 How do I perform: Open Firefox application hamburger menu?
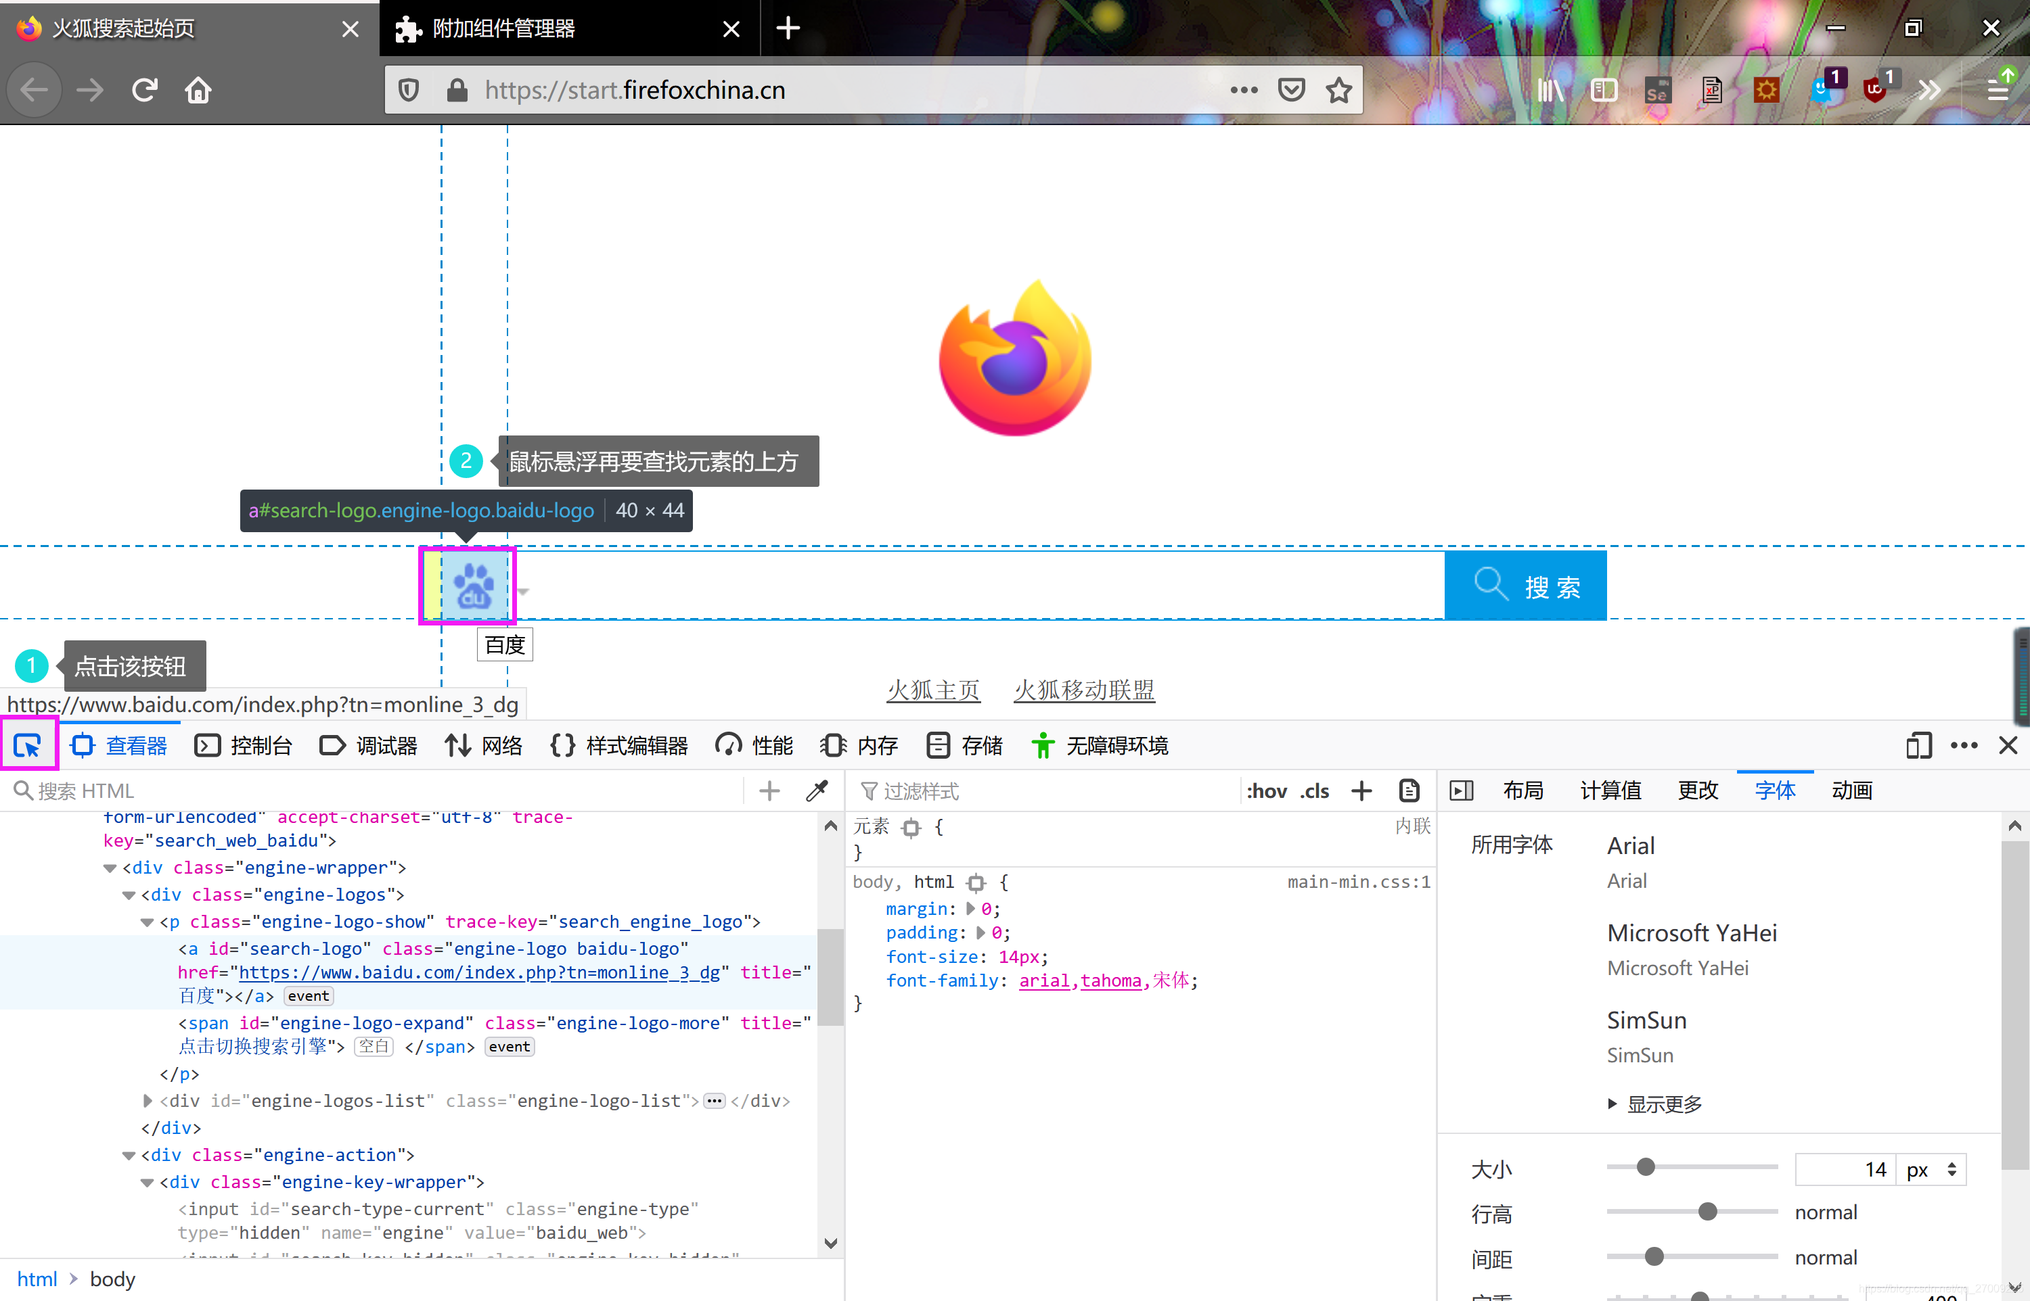[1999, 89]
